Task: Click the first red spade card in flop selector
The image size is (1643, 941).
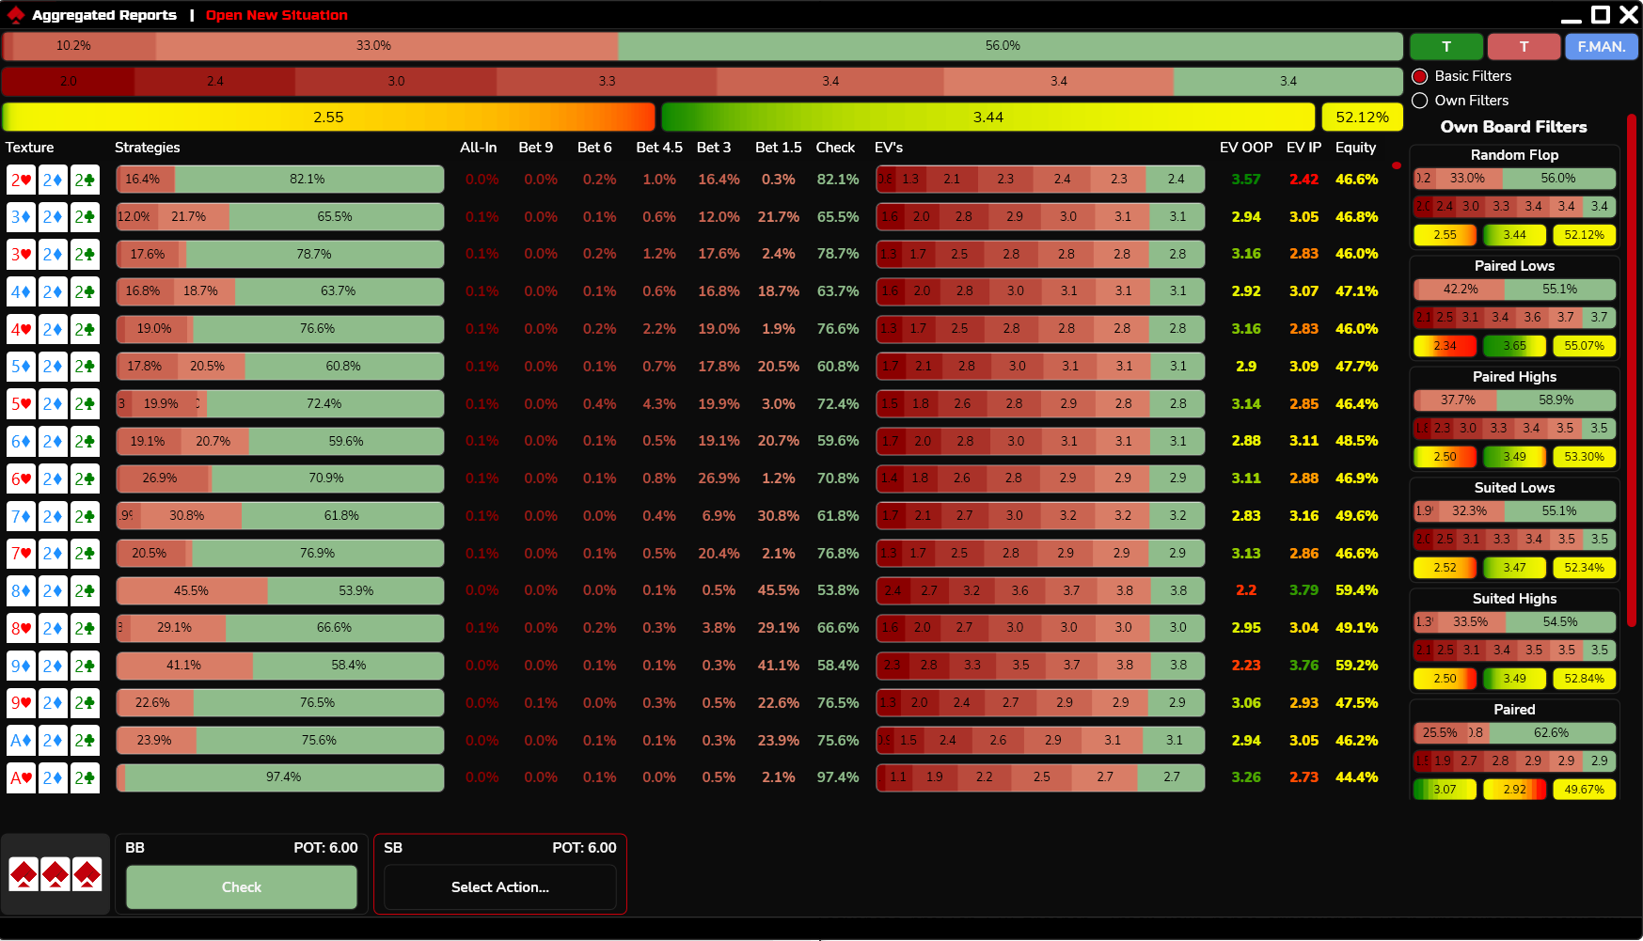Action: (x=24, y=874)
